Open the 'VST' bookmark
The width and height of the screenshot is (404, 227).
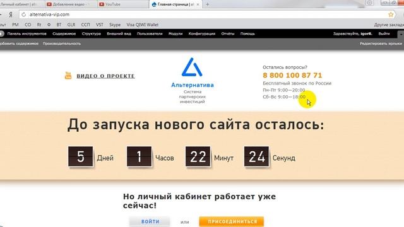point(100,25)
